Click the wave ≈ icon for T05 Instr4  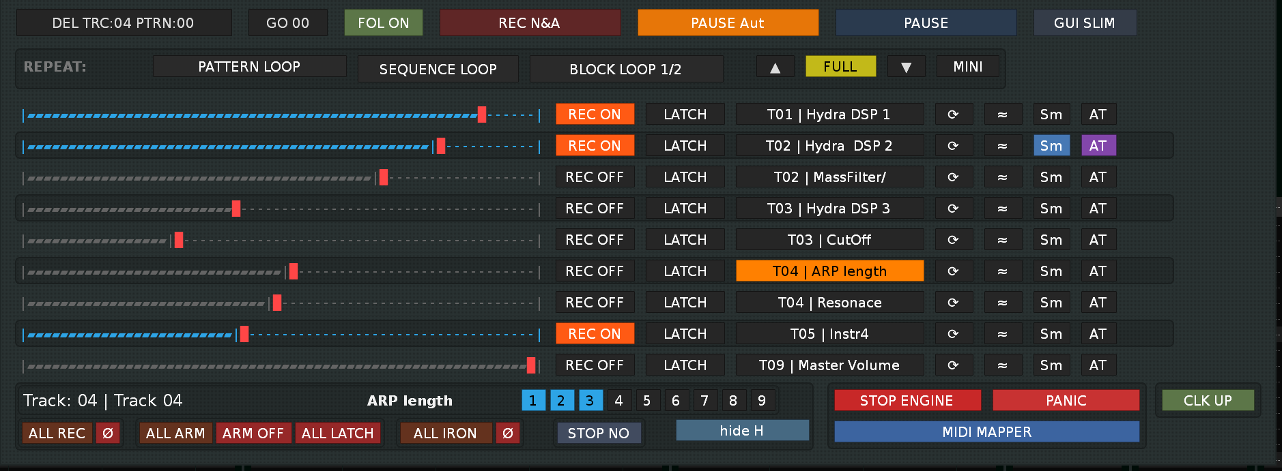tap(1003, 334)
